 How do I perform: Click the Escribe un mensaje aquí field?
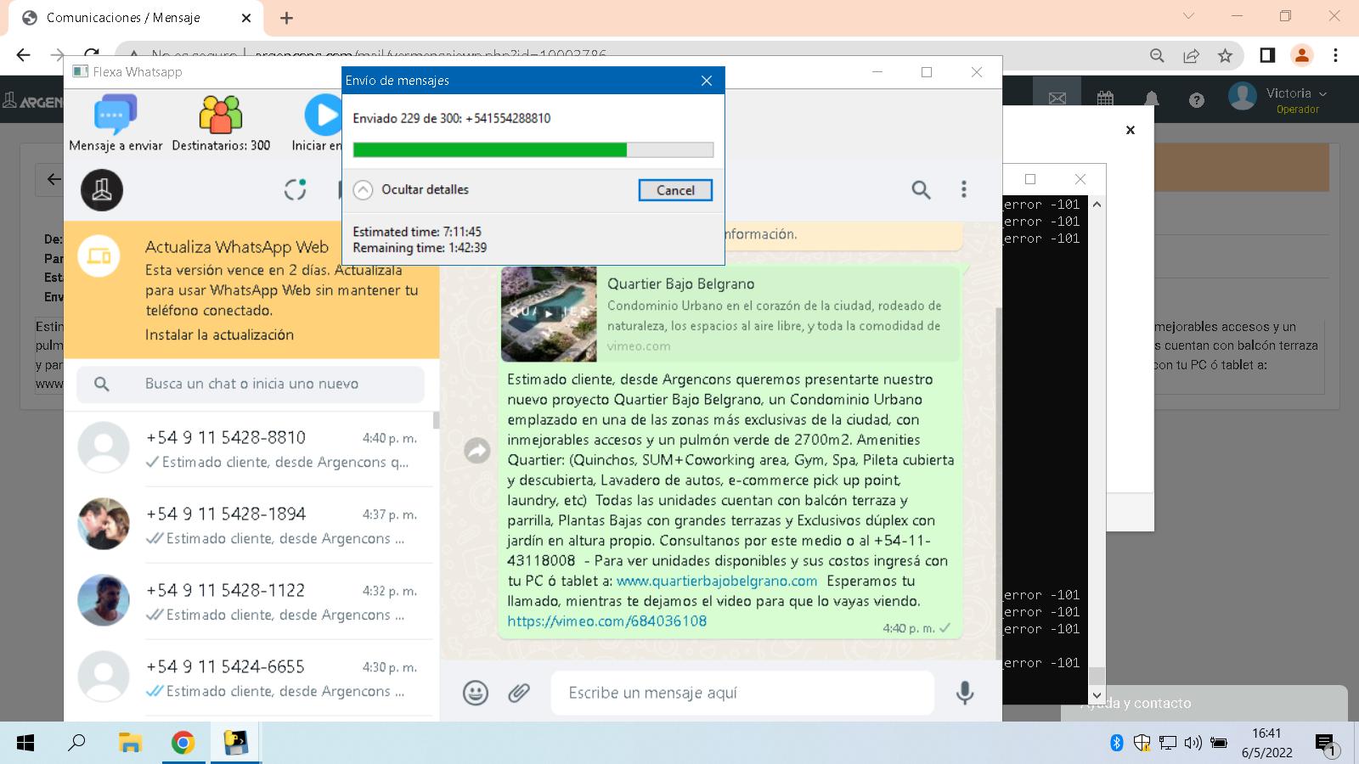click(743, 693)
